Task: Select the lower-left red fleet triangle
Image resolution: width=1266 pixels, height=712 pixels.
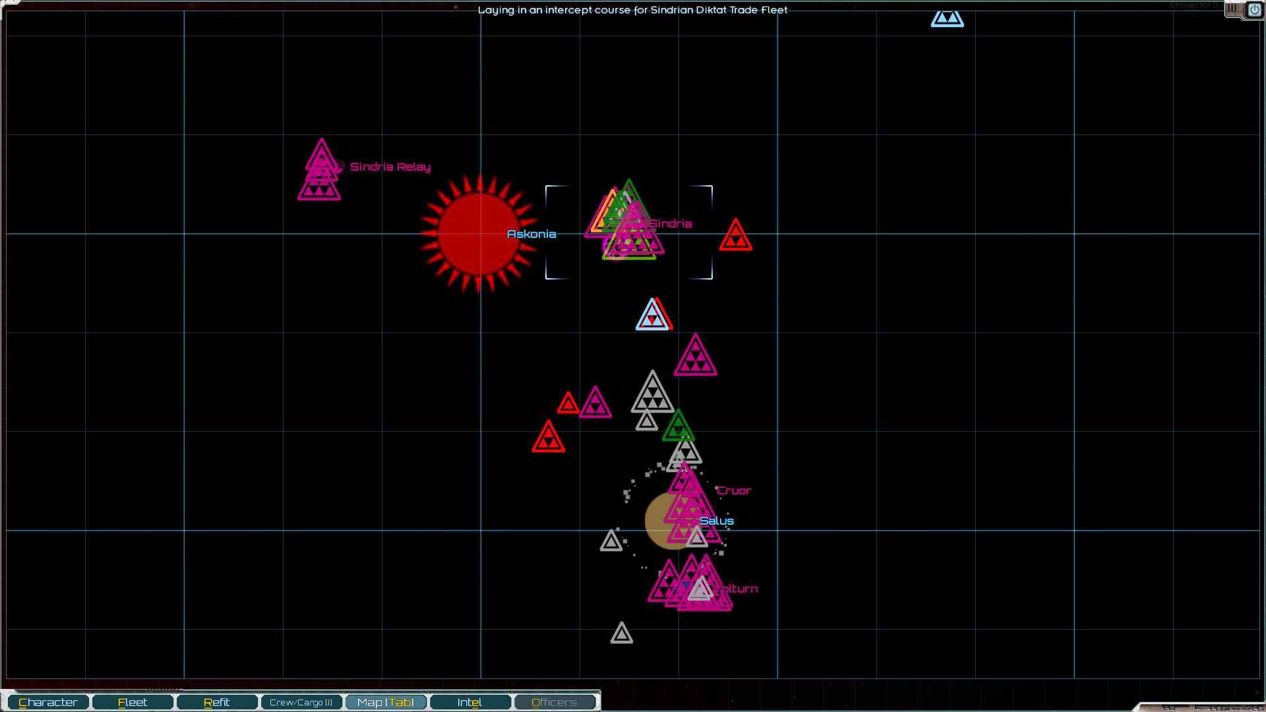Action: 548,438
